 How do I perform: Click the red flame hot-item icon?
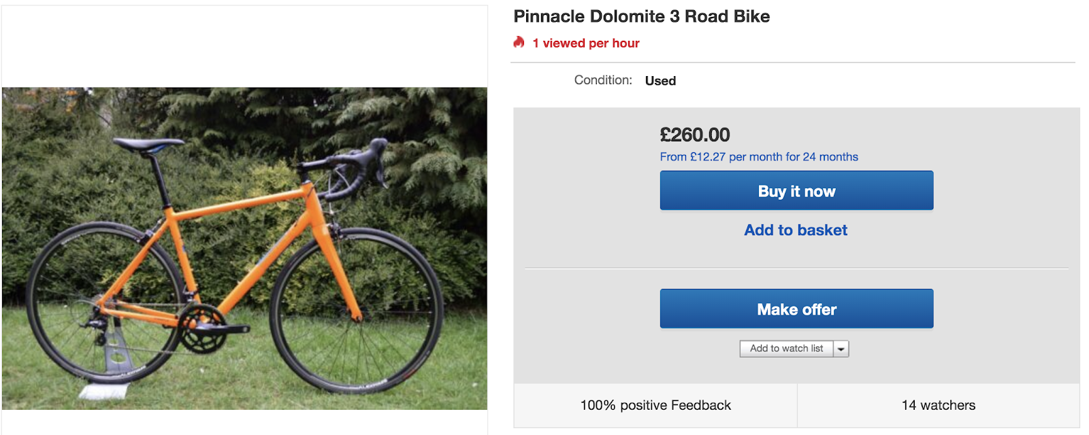[x=519, y=43]
